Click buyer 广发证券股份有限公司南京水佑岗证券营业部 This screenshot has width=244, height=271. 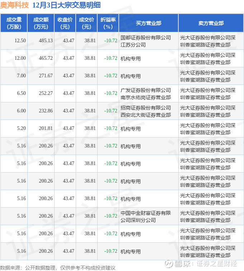point(146,94)
